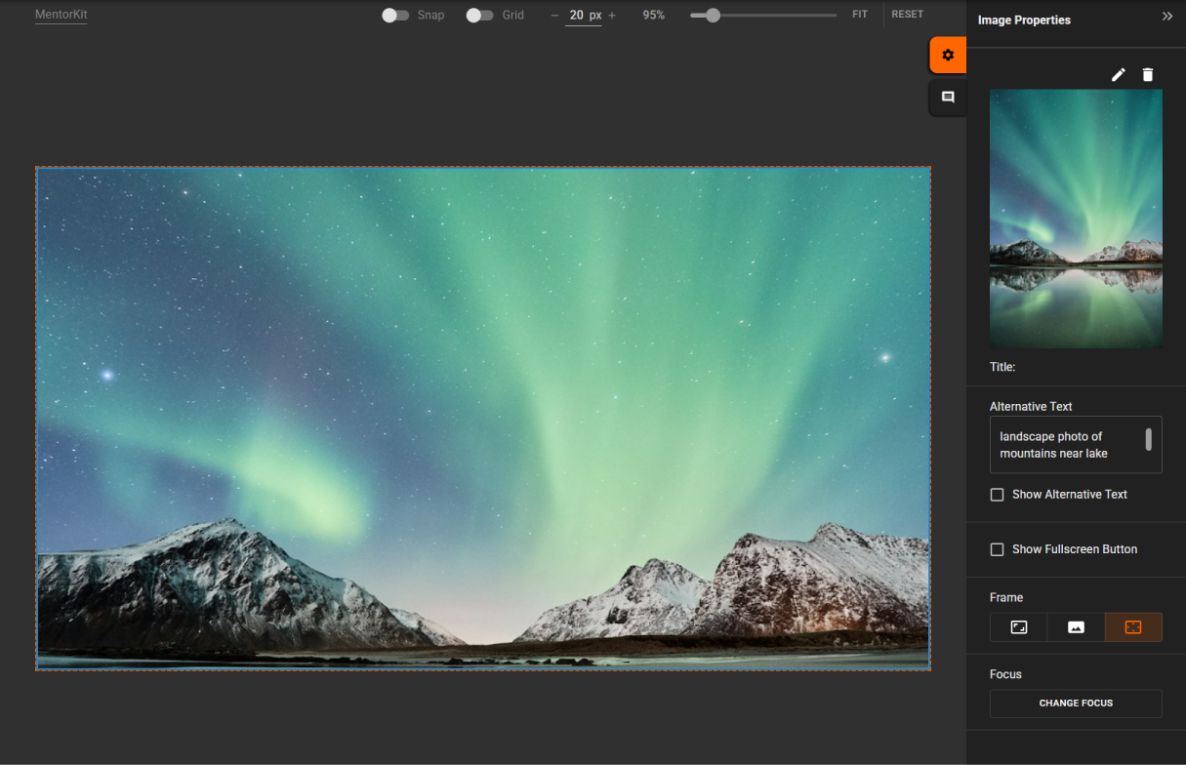
Task: Click in the Alternative Text field
Action: click(1076, 445)
